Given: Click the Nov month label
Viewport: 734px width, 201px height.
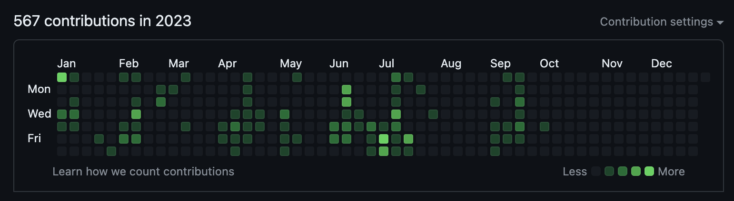Looking at the screenshot, I should coord(612,64).
